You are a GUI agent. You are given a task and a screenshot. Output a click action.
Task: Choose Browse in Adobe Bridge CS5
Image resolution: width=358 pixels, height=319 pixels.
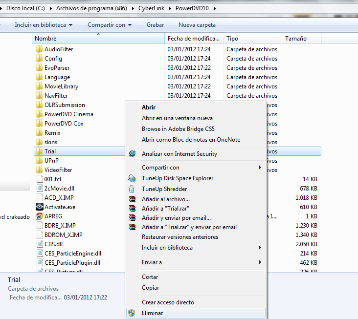tap(178, 129)
